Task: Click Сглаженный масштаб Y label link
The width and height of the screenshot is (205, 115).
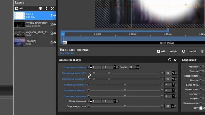Action: point(74,79)
